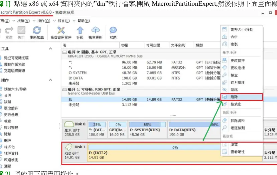Collapse the 磁片 1 disk group
Image resolution: width=277 pixels, height=175 pixels.
(x=64, y=90)
